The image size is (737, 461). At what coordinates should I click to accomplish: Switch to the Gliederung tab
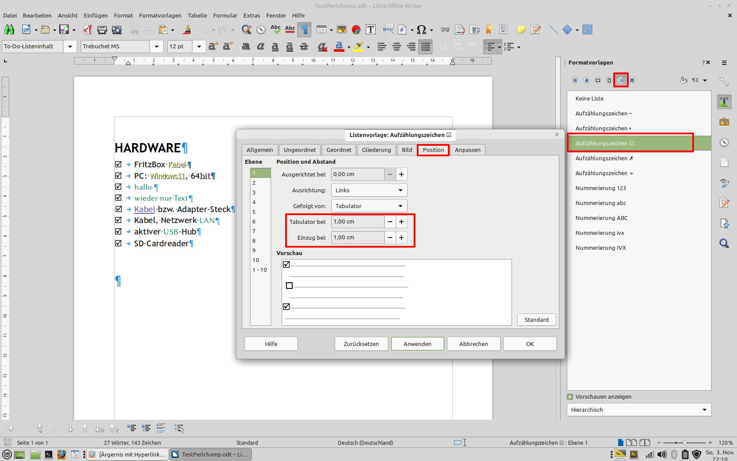pos(376,150)
